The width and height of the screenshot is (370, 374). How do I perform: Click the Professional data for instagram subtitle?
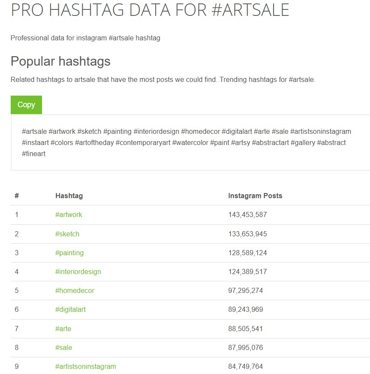click(85, 38)
